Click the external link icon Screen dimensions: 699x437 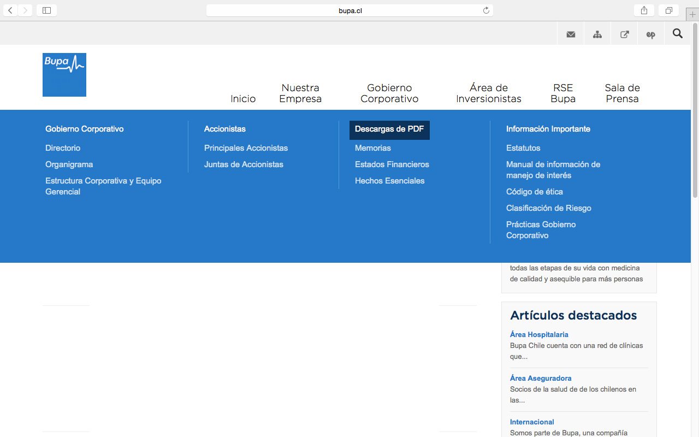pos(624,34)
